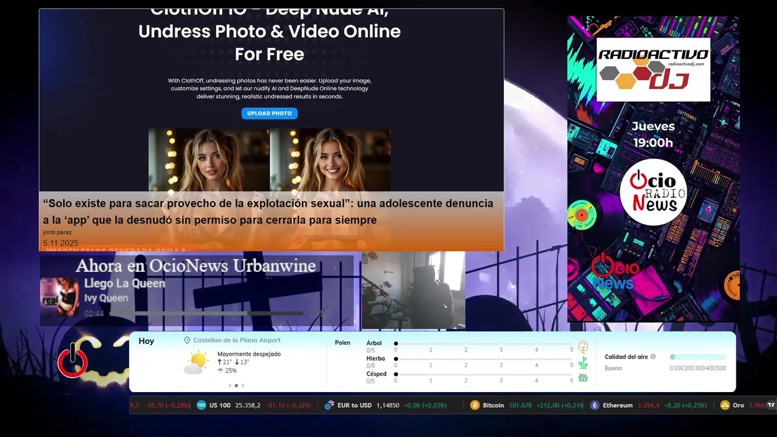Viewport: 777px width, 437px height.
Task: Click the air quality indicator bar
Action: tap(698, 357)
